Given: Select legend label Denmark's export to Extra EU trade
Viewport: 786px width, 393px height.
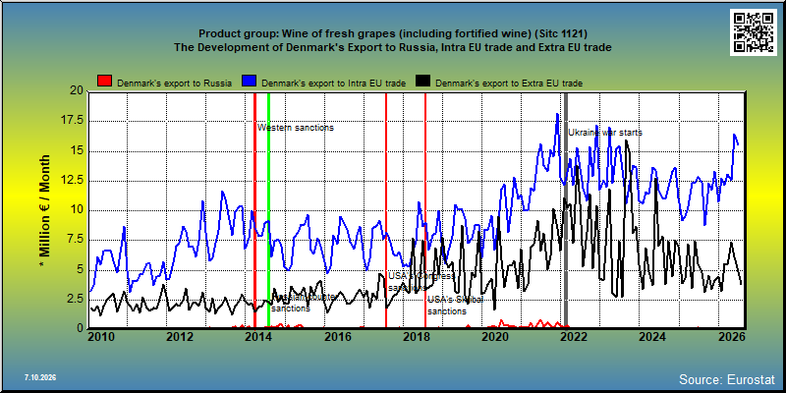Looking at the screenshot, I should (509, 84).
